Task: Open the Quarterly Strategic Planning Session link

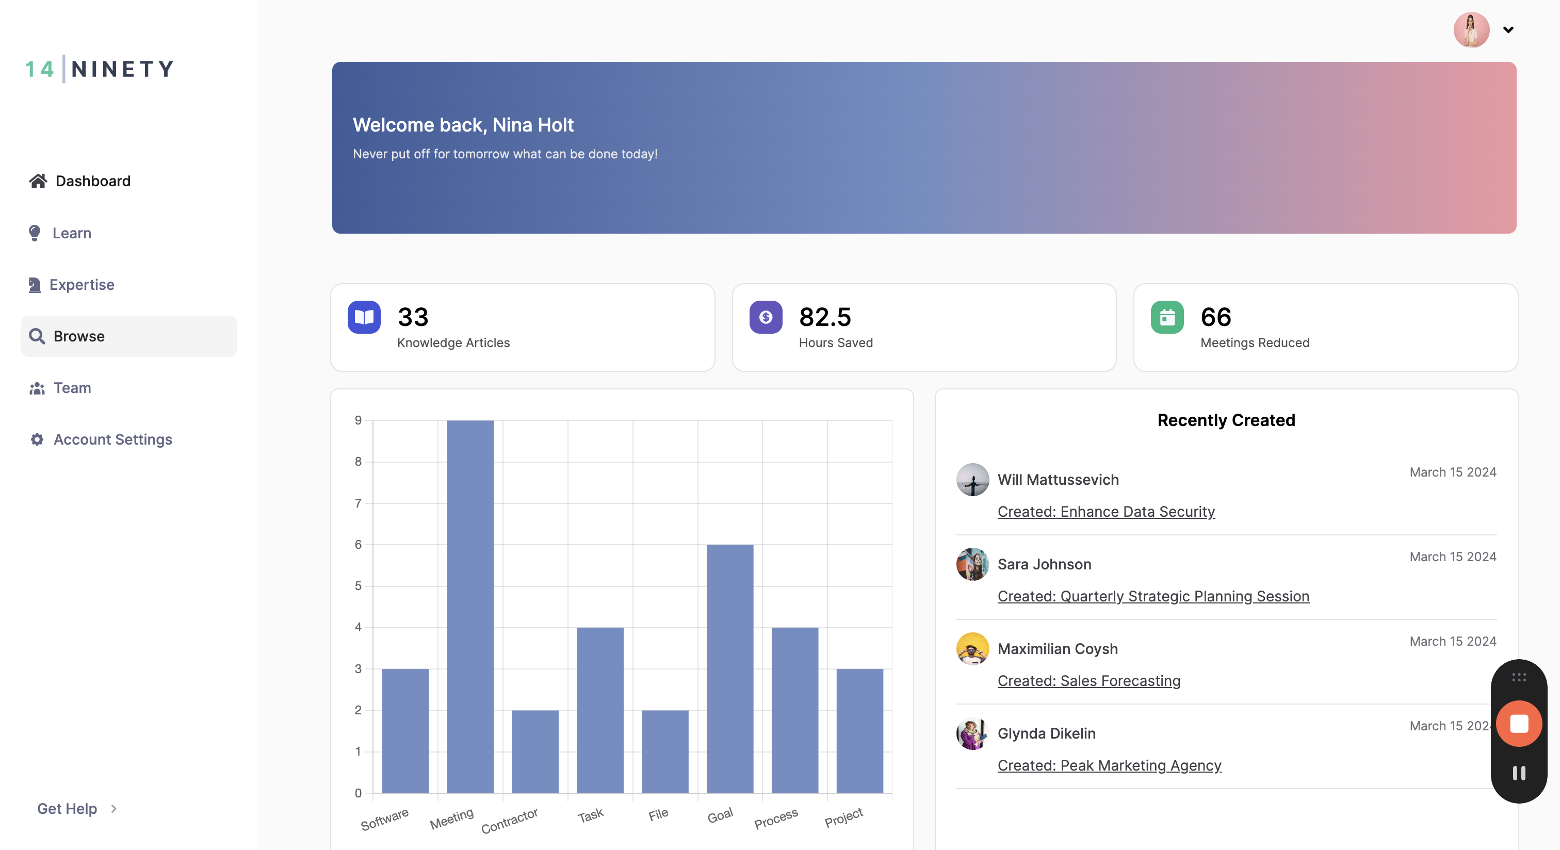Action: tap(1153, 596)
